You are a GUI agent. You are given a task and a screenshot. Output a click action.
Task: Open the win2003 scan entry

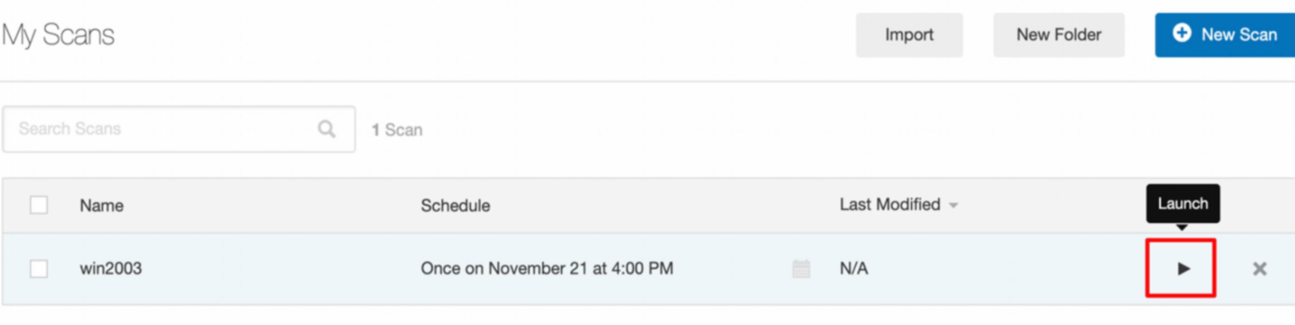pos(111,269)
